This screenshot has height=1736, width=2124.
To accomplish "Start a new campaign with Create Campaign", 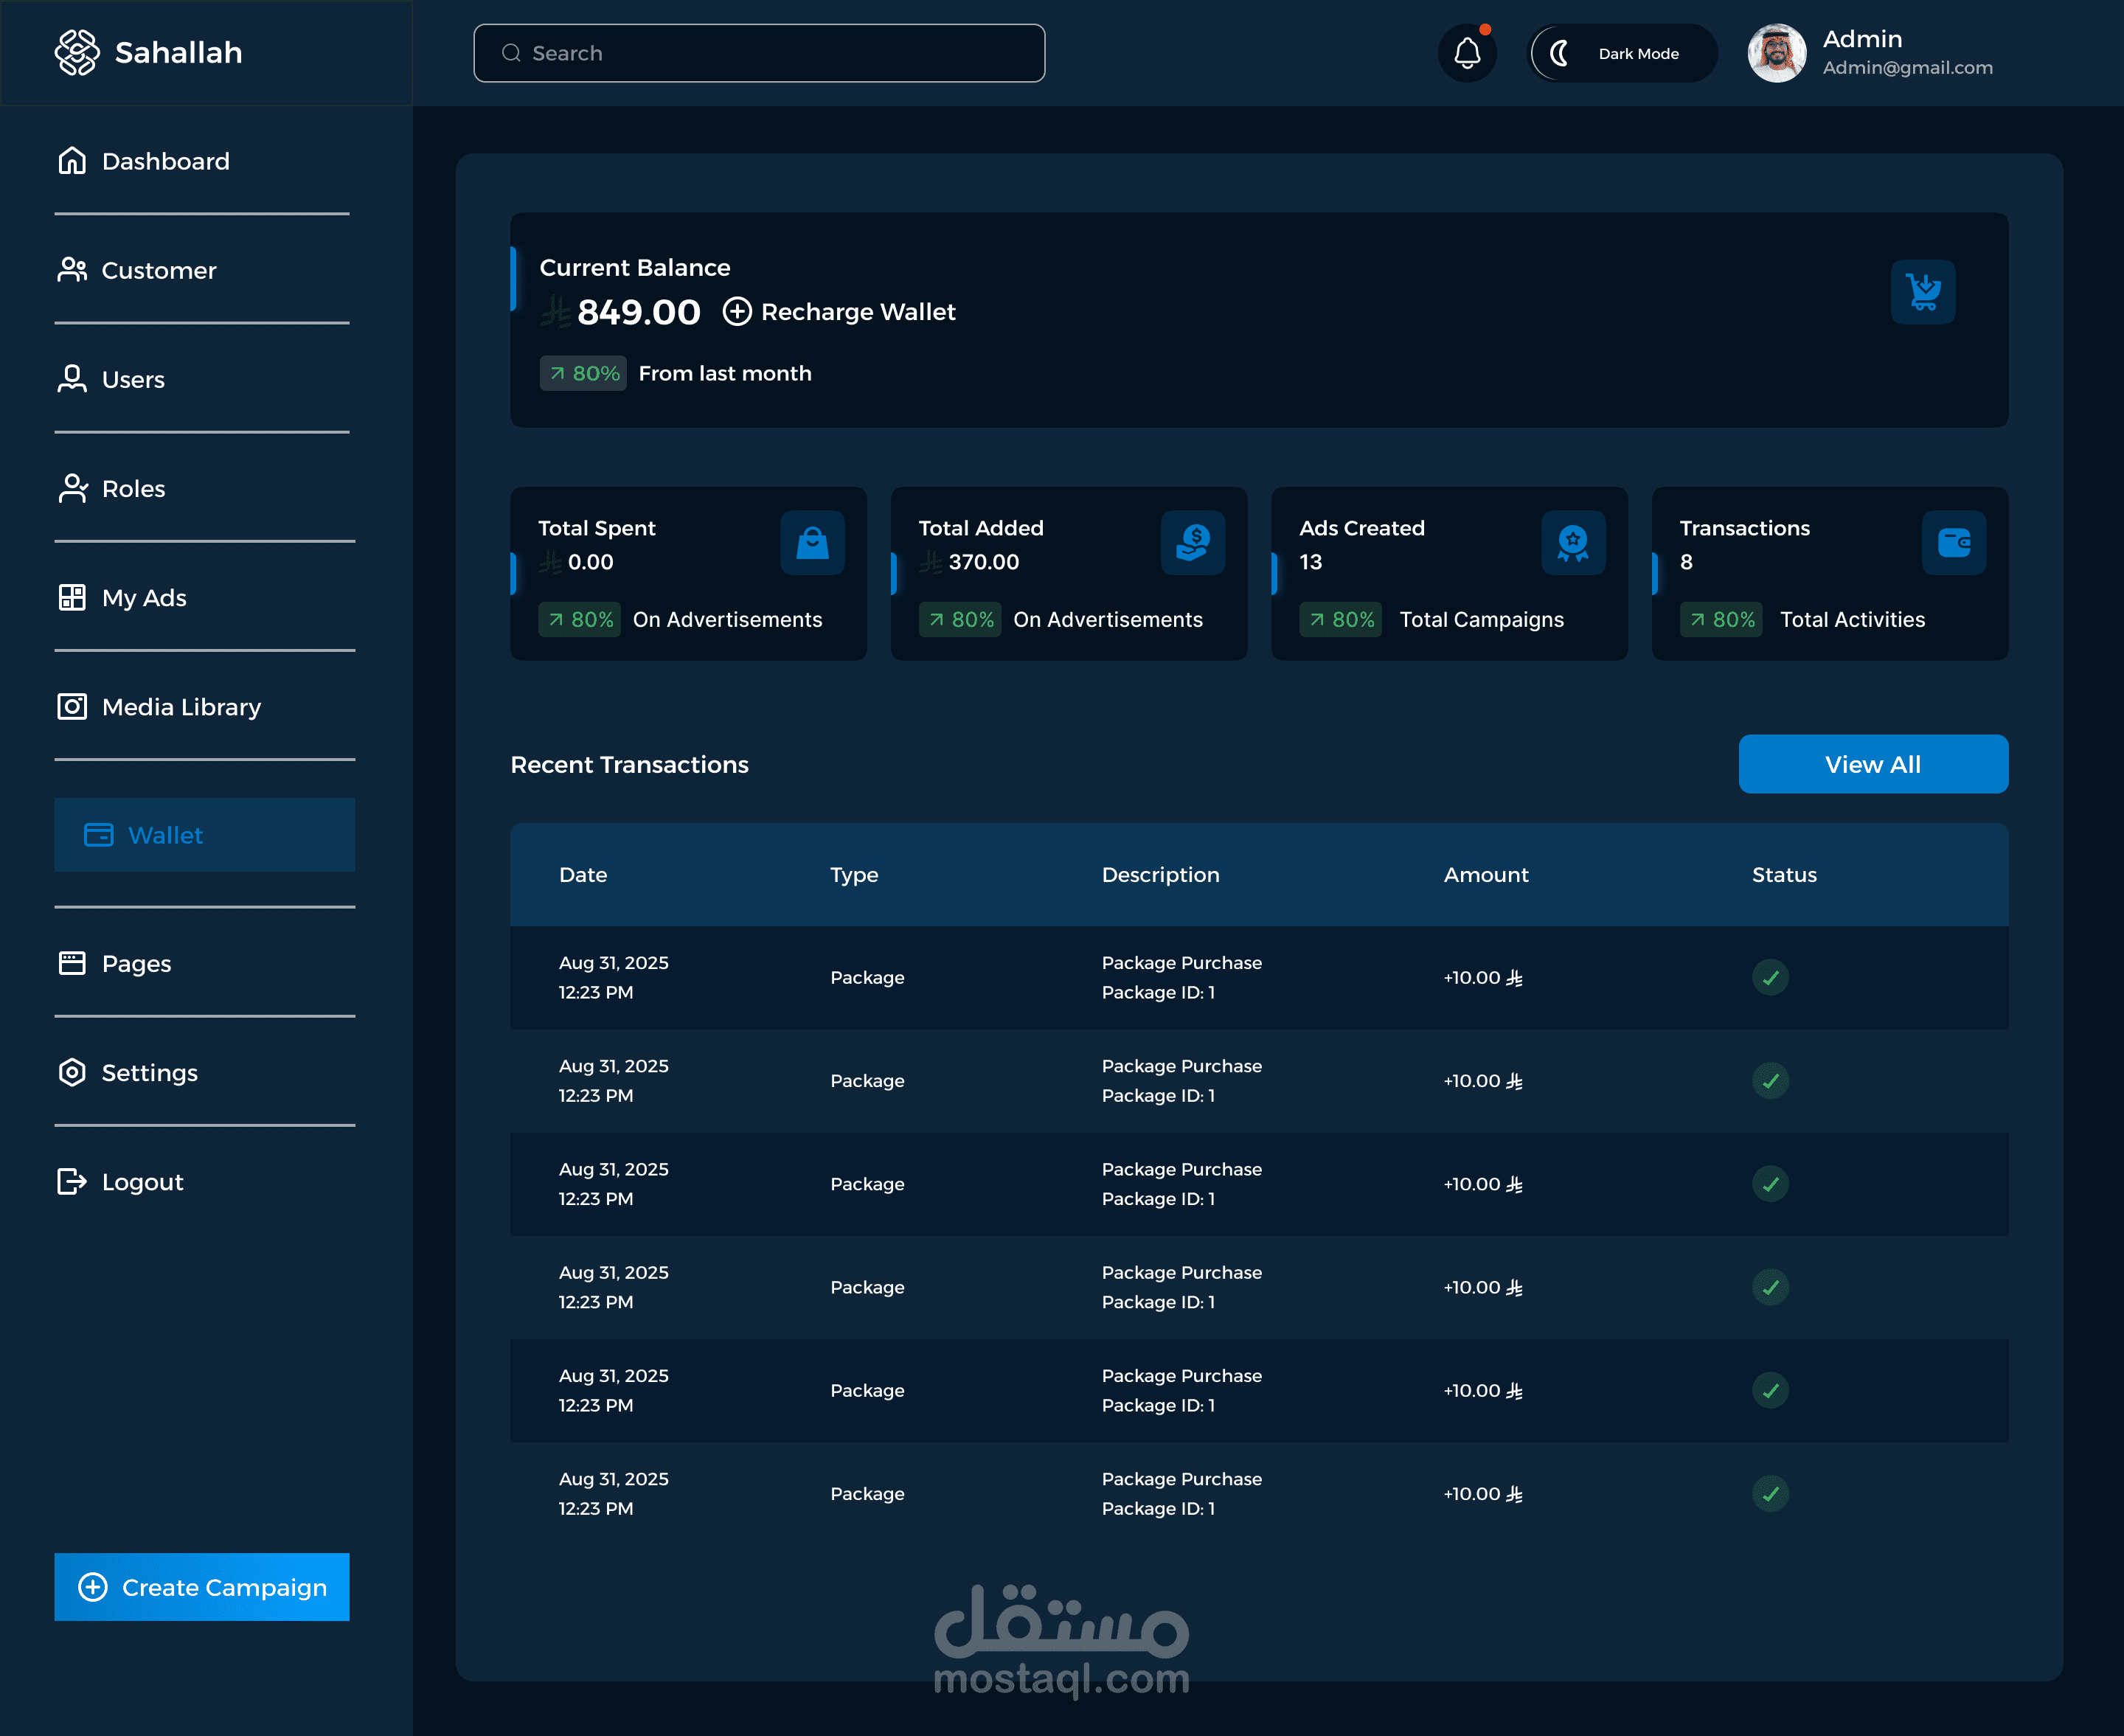I will tap(202, 1587).
